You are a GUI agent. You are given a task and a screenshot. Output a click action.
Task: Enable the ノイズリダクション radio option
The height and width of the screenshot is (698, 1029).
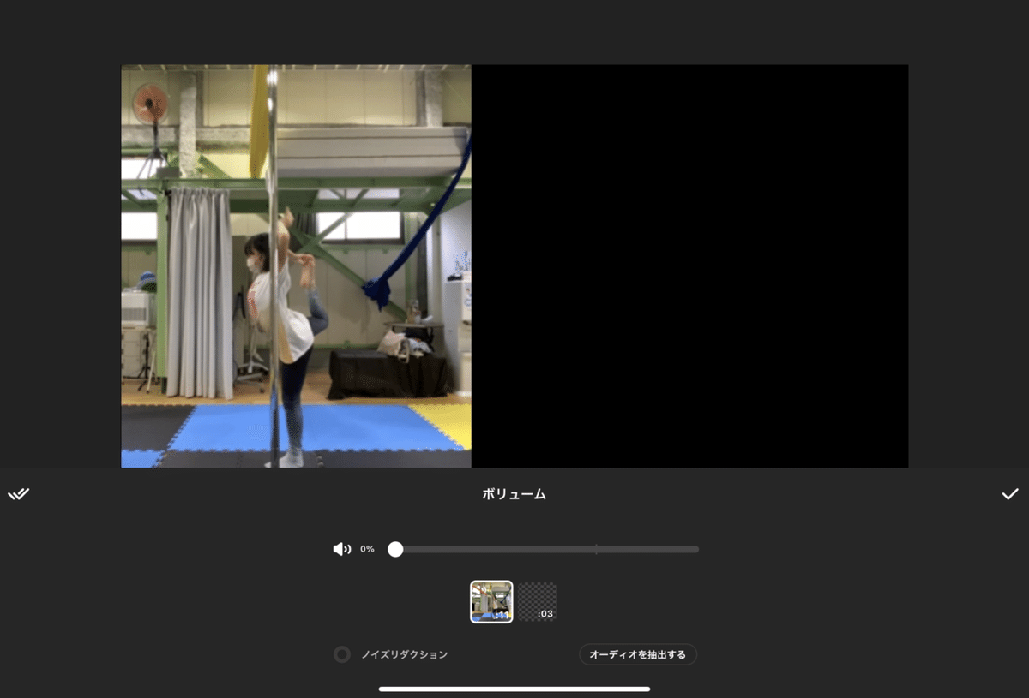[x=342, y=654]
